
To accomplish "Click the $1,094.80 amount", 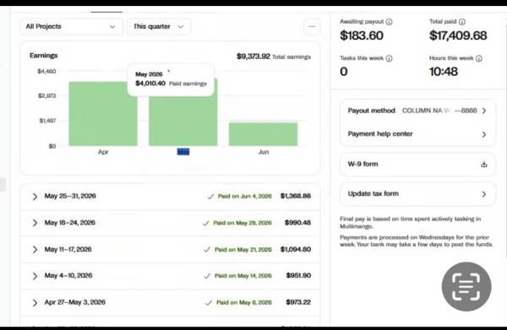I will coord(296,249).
